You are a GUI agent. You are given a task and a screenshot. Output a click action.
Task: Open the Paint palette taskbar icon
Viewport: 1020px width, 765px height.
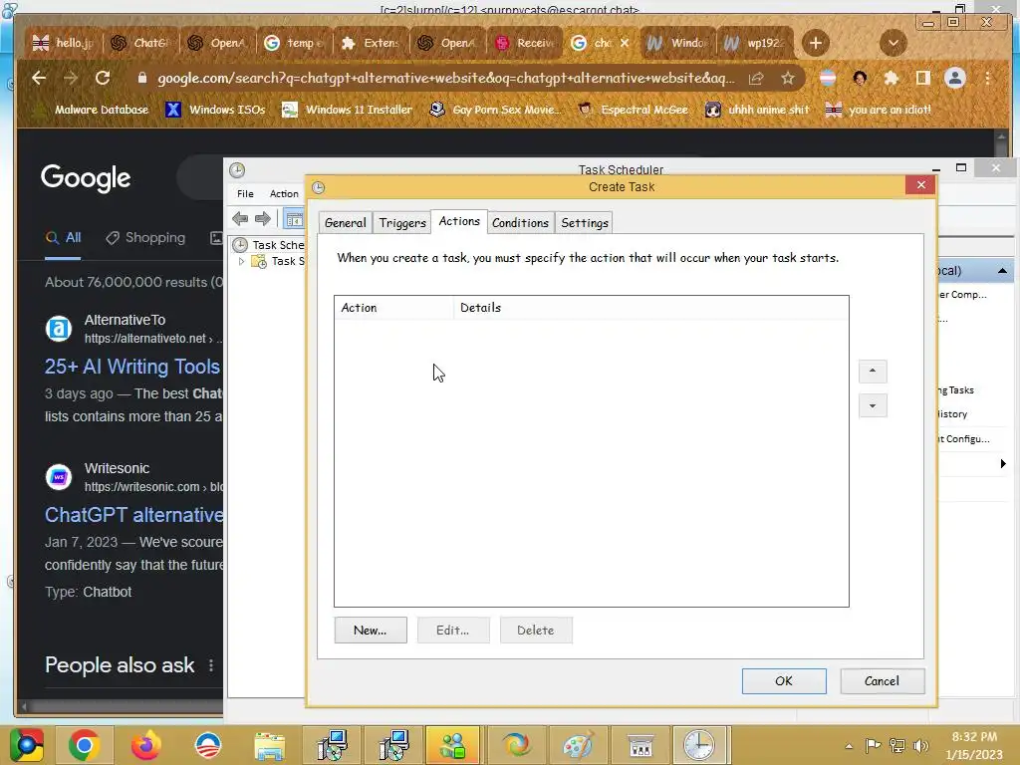tap(578, 745)
